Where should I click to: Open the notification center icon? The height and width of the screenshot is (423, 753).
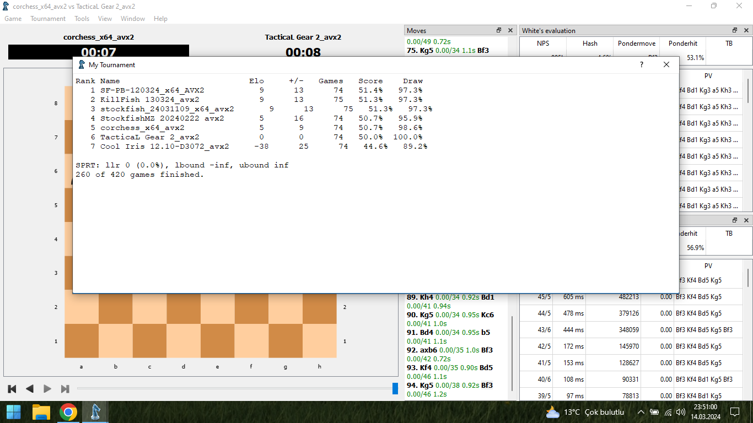pyautogui.click(x=734, y=412)
